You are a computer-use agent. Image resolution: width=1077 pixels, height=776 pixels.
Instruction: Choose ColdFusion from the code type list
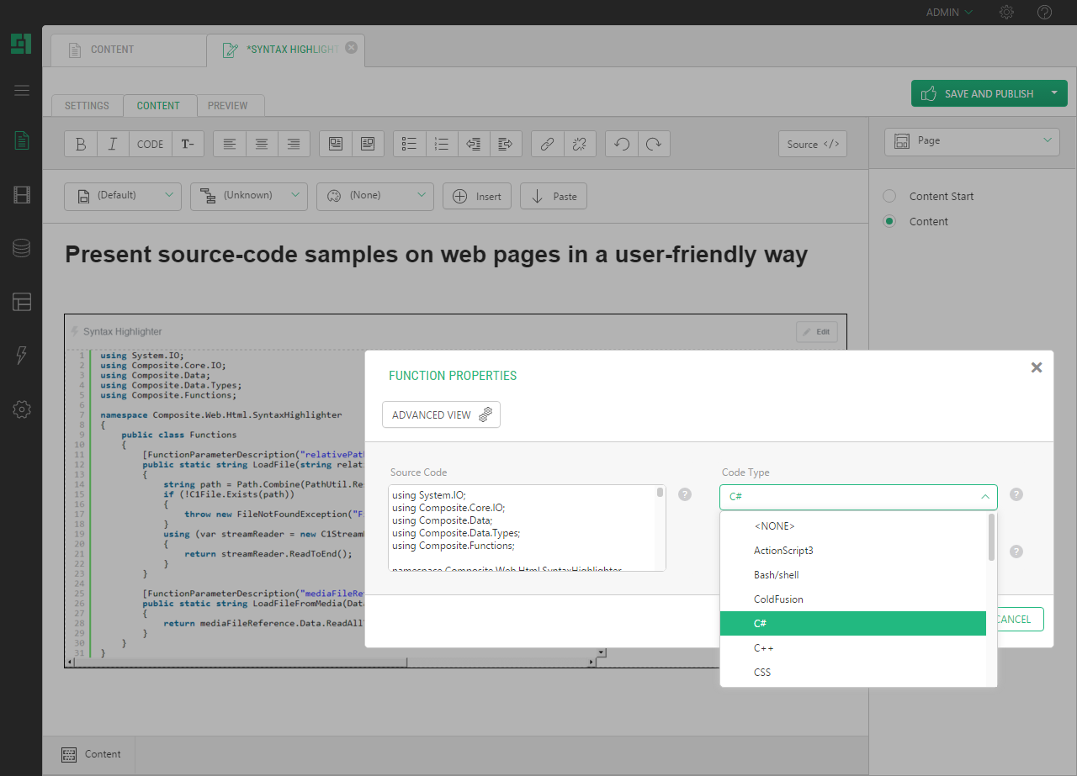pos(778,599)
